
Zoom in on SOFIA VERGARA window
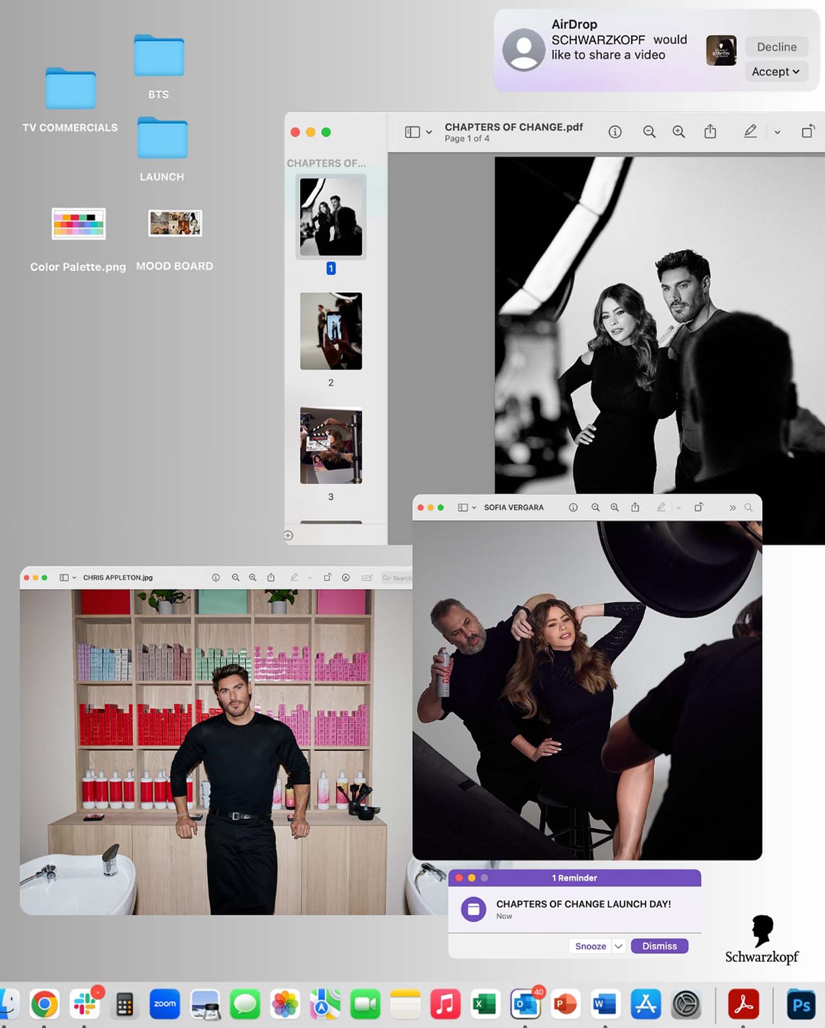[x=614, y=508]
